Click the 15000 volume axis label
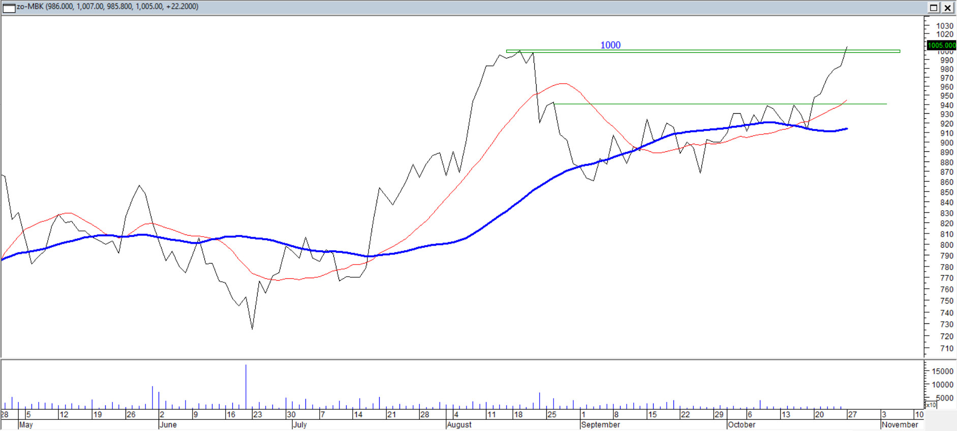Viewport: 957px width, 431px height. pos(942,371)
